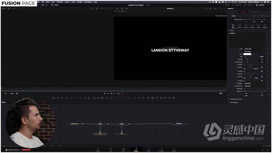
Task: Click the Size value field
Action: 262,57
